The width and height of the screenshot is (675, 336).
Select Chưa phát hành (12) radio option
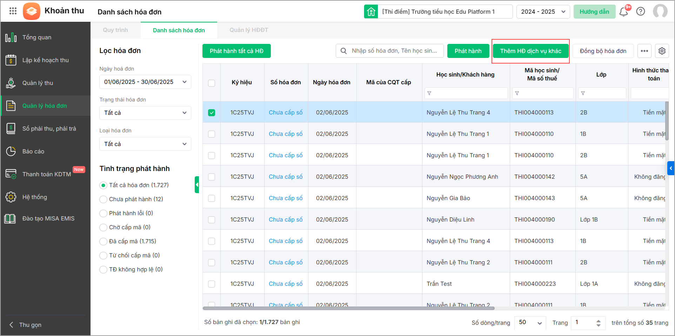click(x=103, y=199)
